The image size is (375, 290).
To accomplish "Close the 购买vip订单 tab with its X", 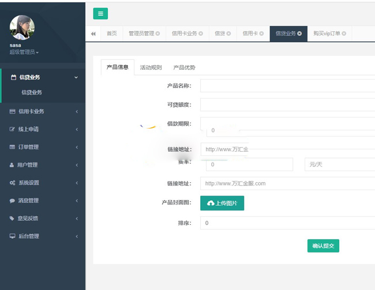I will coord(344,34).
